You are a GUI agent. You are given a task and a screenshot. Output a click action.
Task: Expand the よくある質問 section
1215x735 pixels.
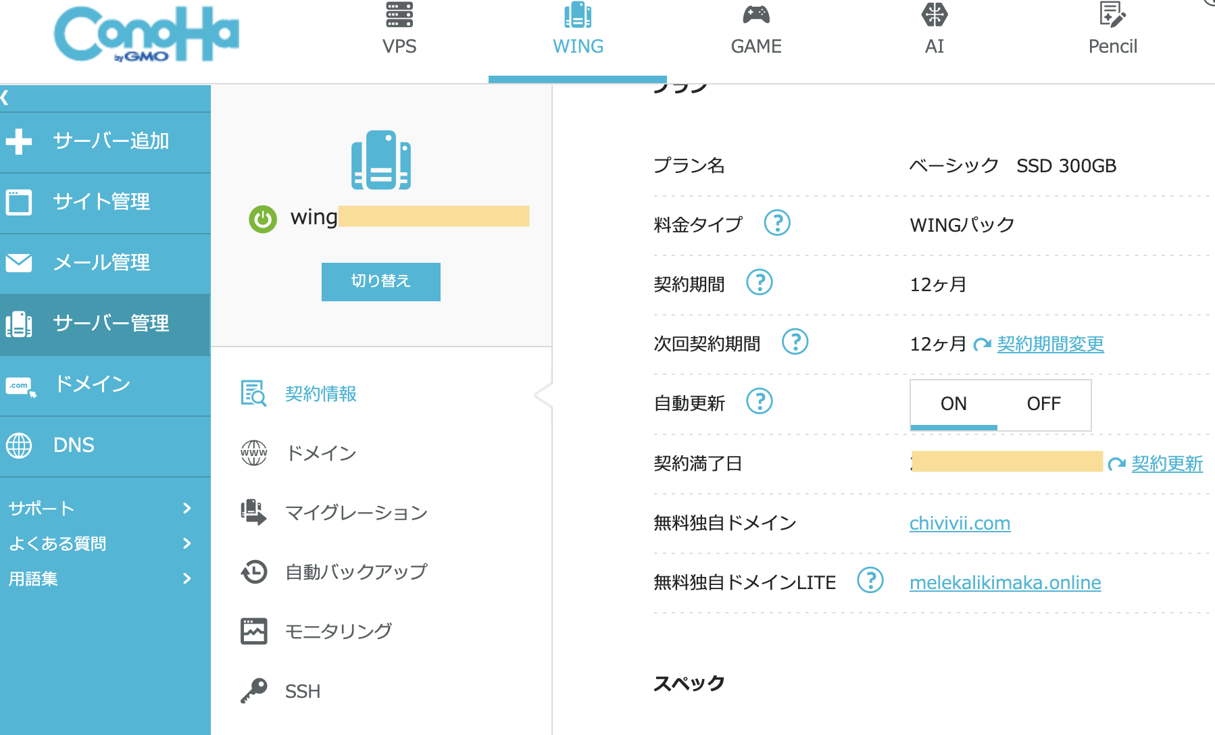tap(101, 543)
